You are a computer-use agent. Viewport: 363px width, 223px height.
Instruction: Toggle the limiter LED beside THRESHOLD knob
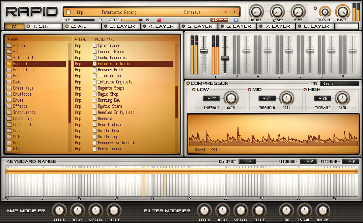[315, 8]
